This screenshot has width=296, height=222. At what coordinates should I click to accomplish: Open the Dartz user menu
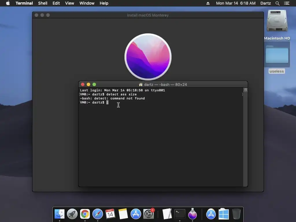pyautogui.click(x=265, y=3)
